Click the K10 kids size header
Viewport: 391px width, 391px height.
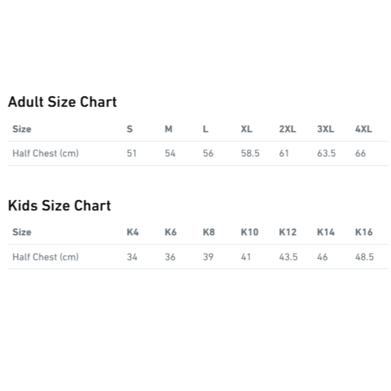click(x=250, y=233)
